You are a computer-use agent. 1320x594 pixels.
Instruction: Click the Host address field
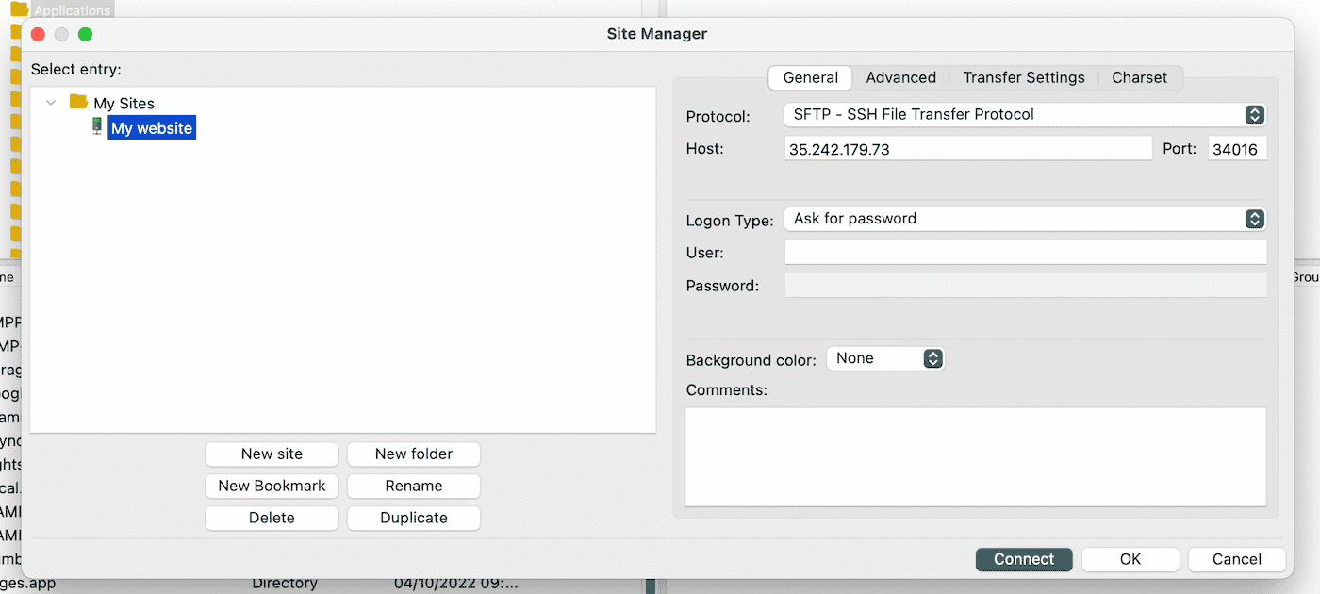(x=967, y=149)
